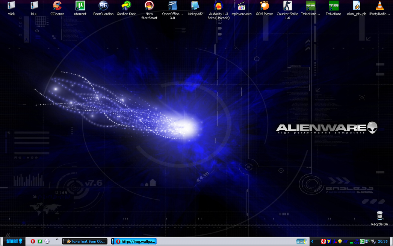This screenshot has width=393, height=246.
Task: Switch to the Opera 'http://img.wallpa...' taskbar button
Action: click(x=134, y=241)
